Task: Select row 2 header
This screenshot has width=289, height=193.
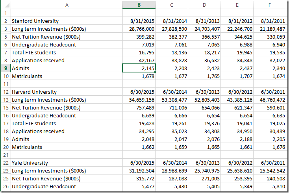Action: (6, 21)
